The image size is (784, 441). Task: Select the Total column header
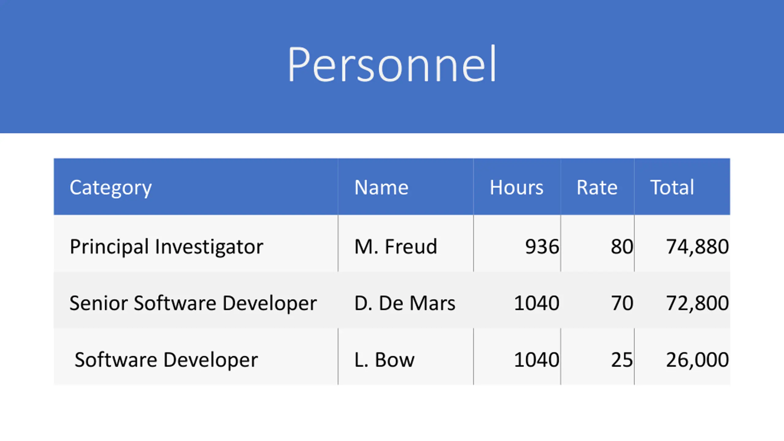point(682,187)
